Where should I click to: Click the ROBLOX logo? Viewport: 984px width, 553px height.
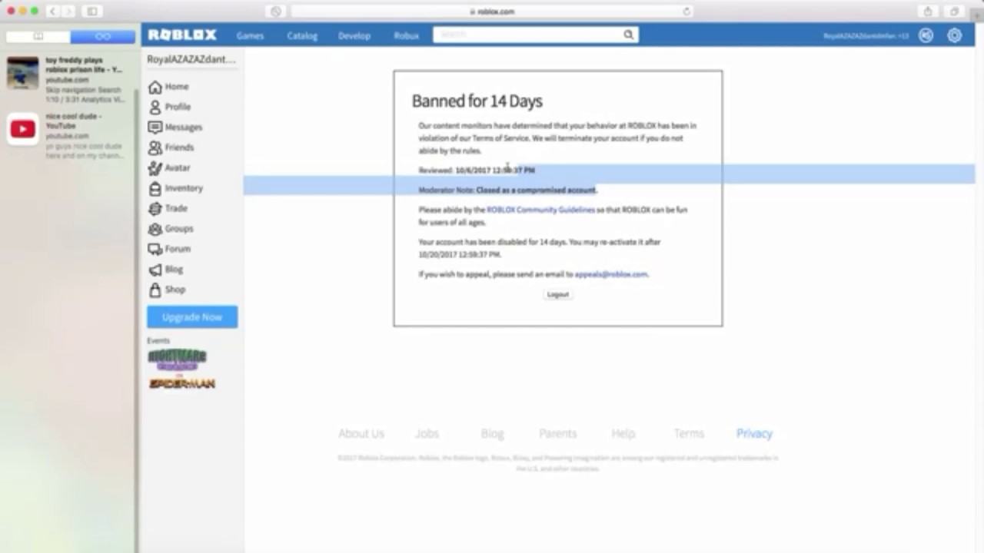point(182,35)
